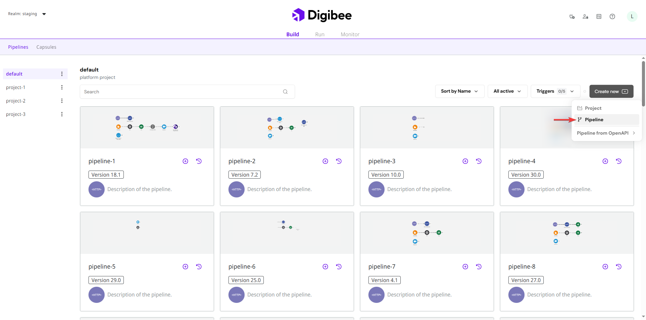The height and width of the screenshot is (320, 646).
Task: Click the add icon on pipeline-7 card
Action: click(465, 267)
